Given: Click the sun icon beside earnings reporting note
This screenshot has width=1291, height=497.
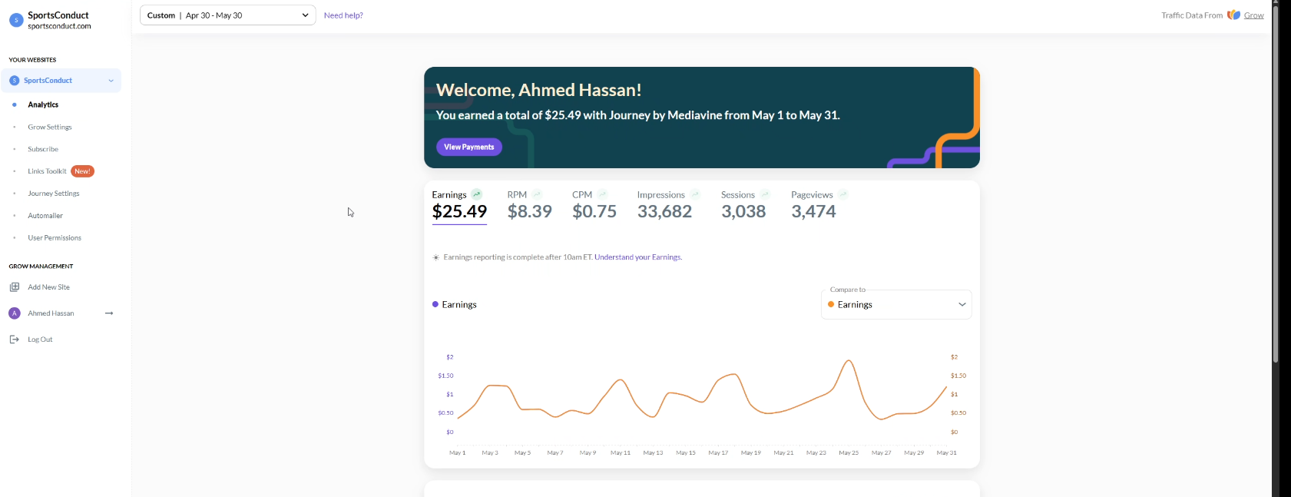Looking at the screenshot, I should pyautogui.click(x=436, y=257).
